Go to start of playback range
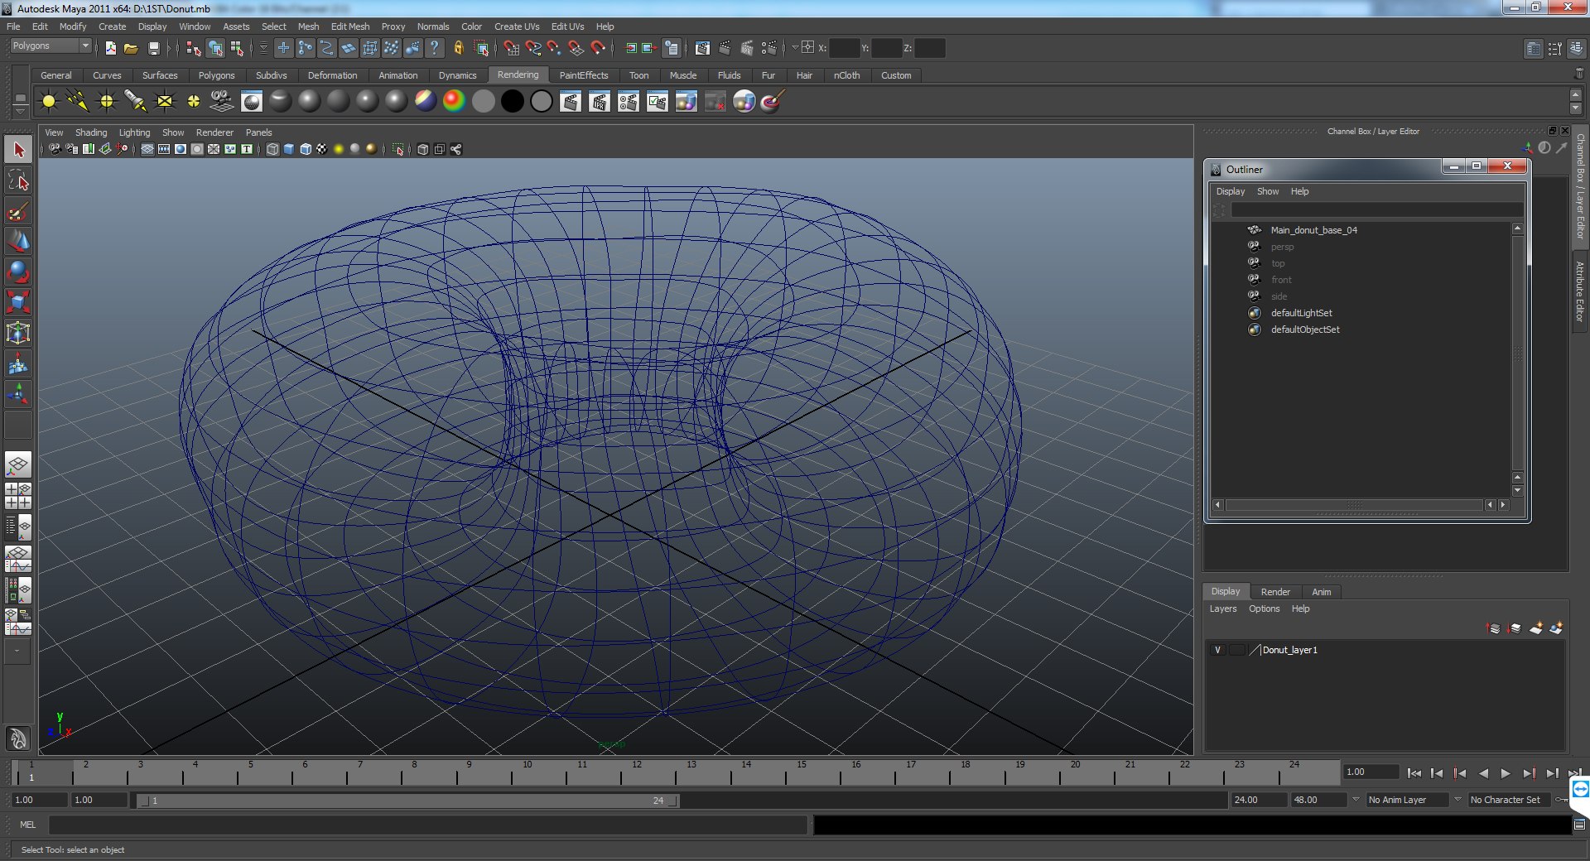 click(x=1414, y=773)
